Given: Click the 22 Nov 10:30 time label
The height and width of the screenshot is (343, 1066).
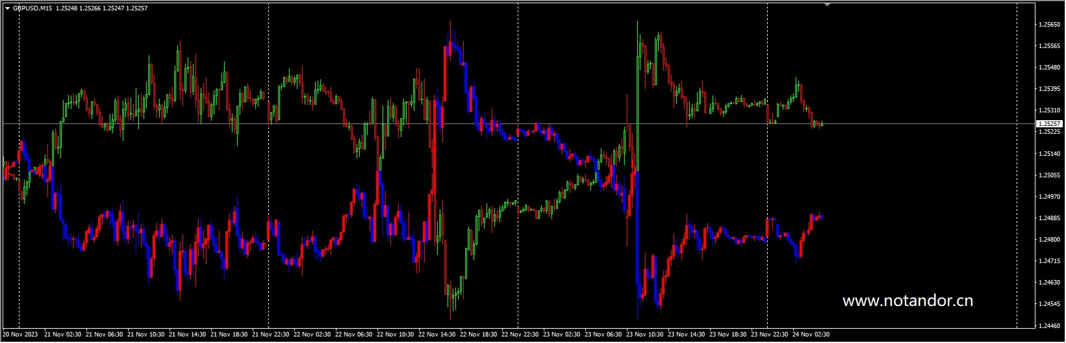Looking at the screenshot, I should pyautogui.click(x=396, y=335).
